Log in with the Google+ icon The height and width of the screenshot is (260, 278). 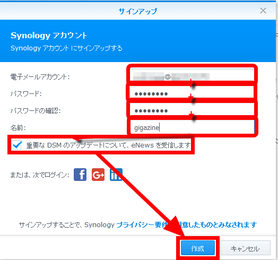[x=98, y=175]
